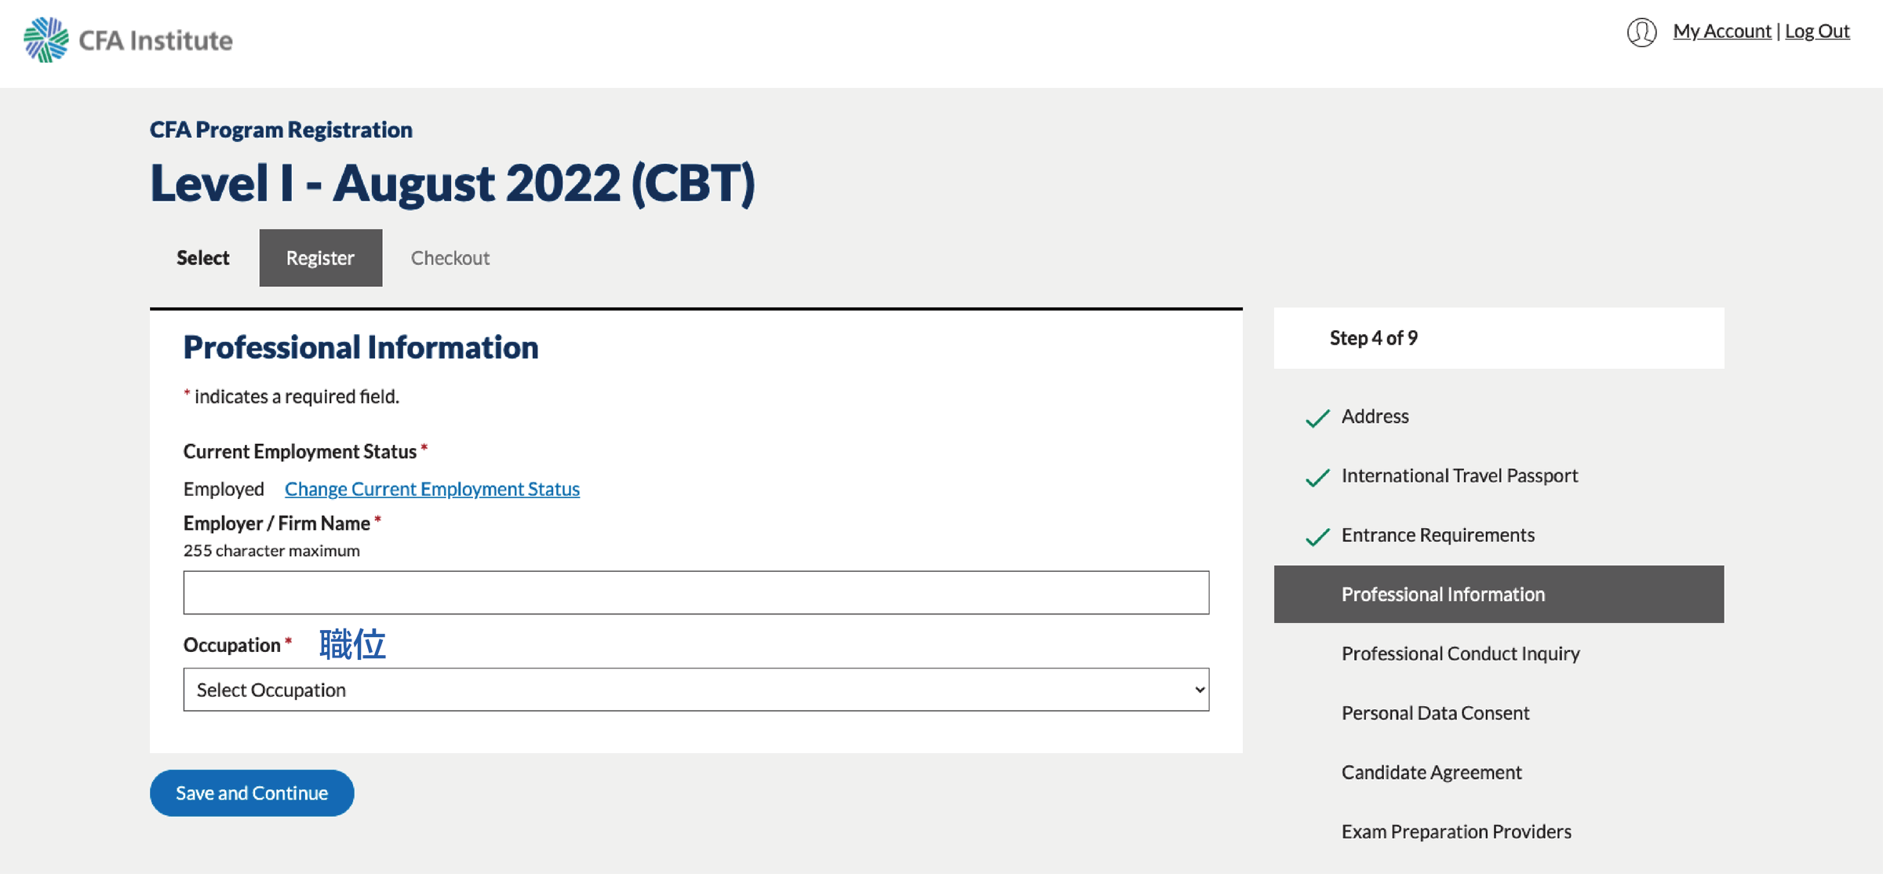Image resolution: width=1883 pixels, height=874 pixels.
Task: Open the Select Occupation dropdown
Action: click(696, 690)
